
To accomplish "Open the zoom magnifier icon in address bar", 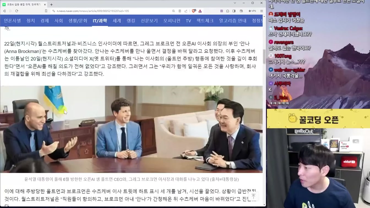I will (x=173, y=11).
